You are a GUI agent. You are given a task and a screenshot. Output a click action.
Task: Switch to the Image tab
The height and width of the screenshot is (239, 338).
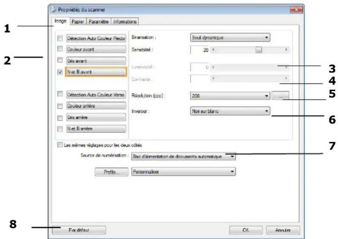pos(61,21)
